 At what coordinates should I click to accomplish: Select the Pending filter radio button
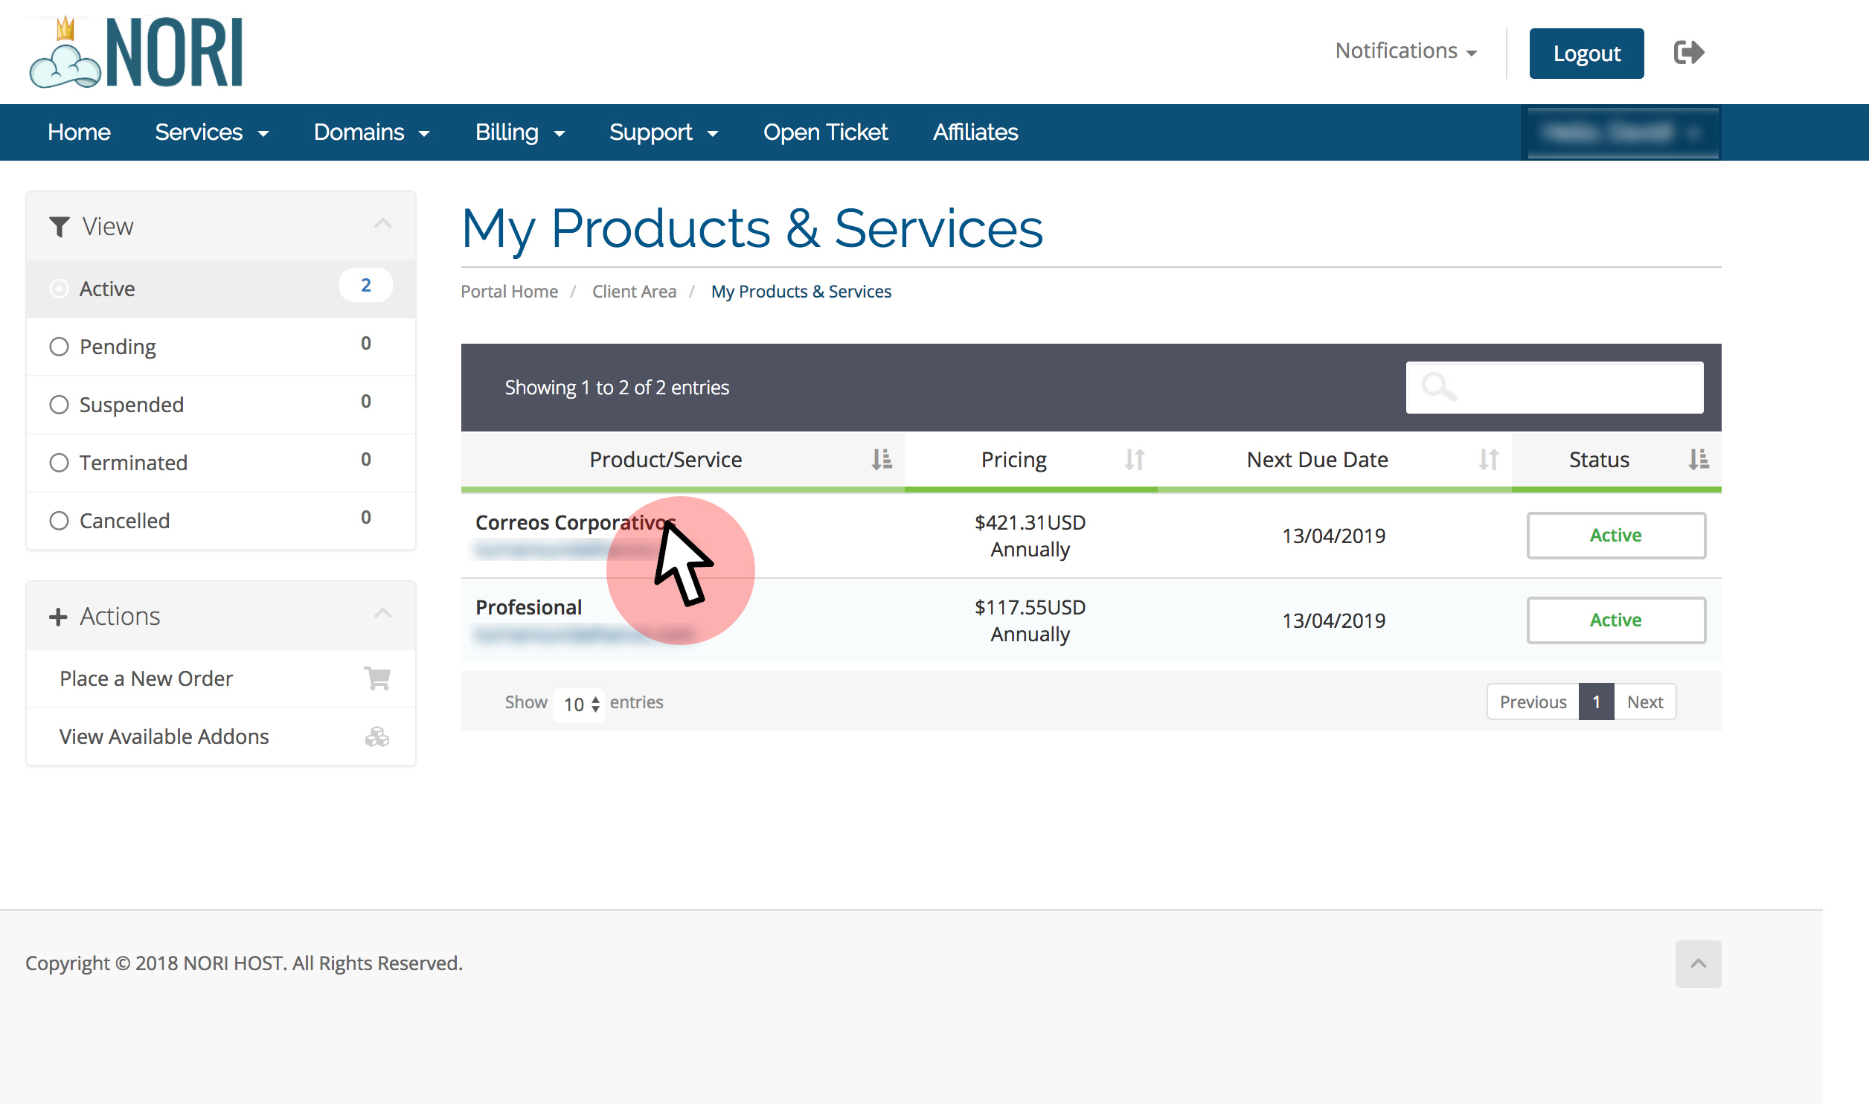point(59,347)
